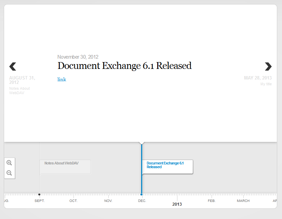The height and width of the screenshot is (219, 282).
Task: Select 'Document Exchange 6.1 Released' timeline flag
Action: pos(167,167)
